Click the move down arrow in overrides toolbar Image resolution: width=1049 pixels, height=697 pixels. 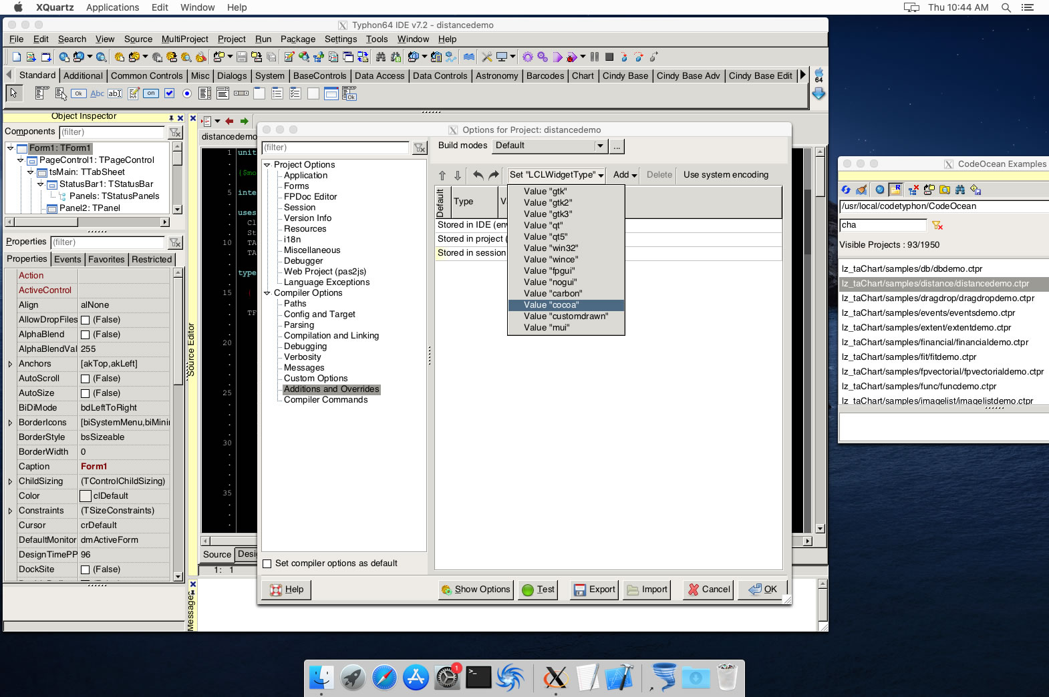click(458, 176)
